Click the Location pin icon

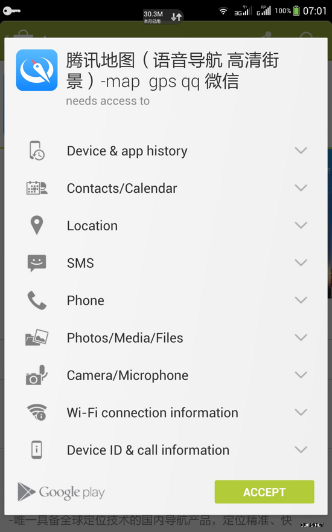[x=37, y=225]
